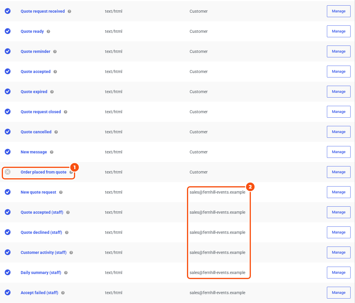
Task: Toggle enabled status of Quote request received
Action: click(8, 11)
